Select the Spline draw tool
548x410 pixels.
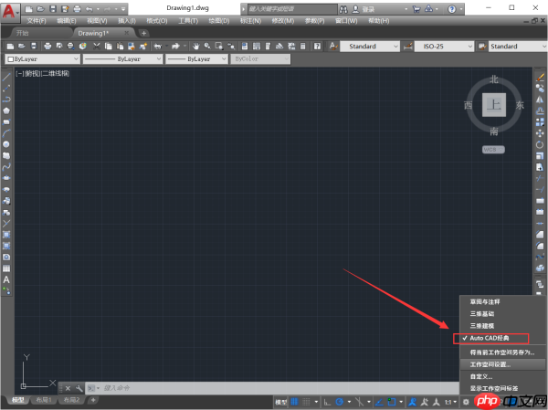click(x=6, y=167)
